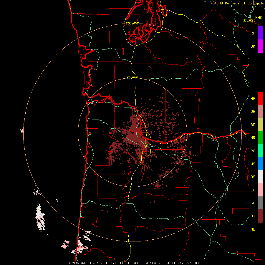Select the BD yellow legend block
This screenshot has height=265, width=265.
(x=260, y=125)
